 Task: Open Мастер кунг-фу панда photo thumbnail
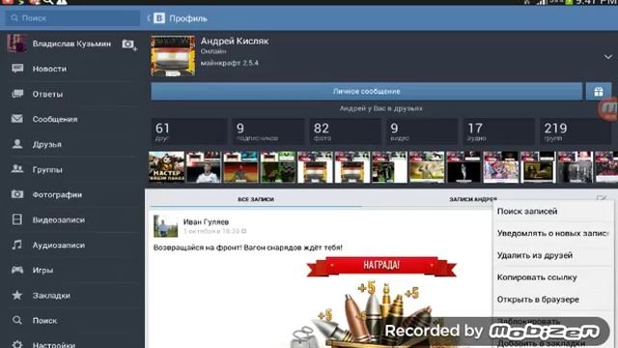click(x=166, y=167)
